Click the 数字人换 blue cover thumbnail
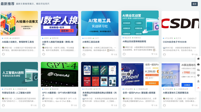201x112 pixels. [x=59, y=23]
